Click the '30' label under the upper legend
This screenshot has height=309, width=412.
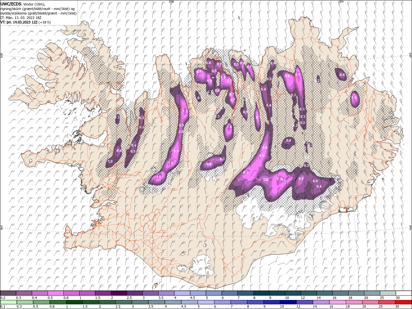[398, 298]
